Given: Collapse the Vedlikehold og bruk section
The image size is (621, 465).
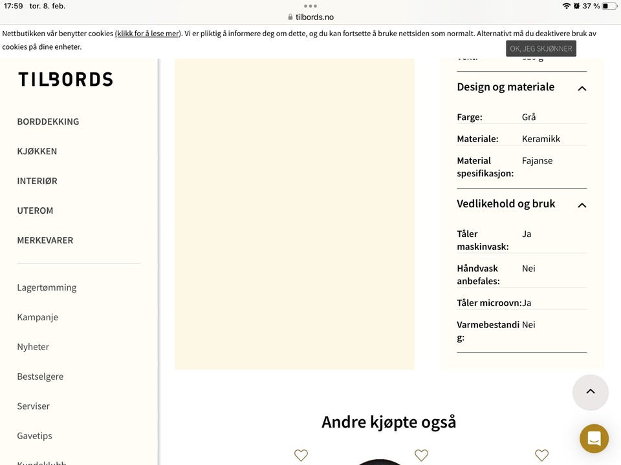Looking at the screenshot, I should [x=582, y=205].
